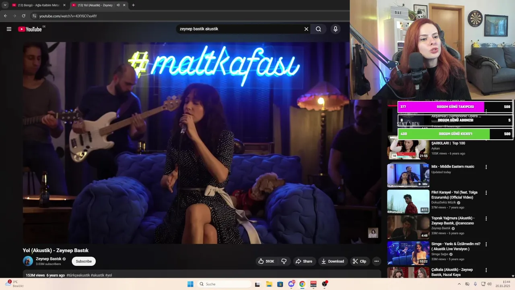Open a new browser tab
Image resolution: width=515 pixels, height=290 pixels.
[x=133, y=5]
